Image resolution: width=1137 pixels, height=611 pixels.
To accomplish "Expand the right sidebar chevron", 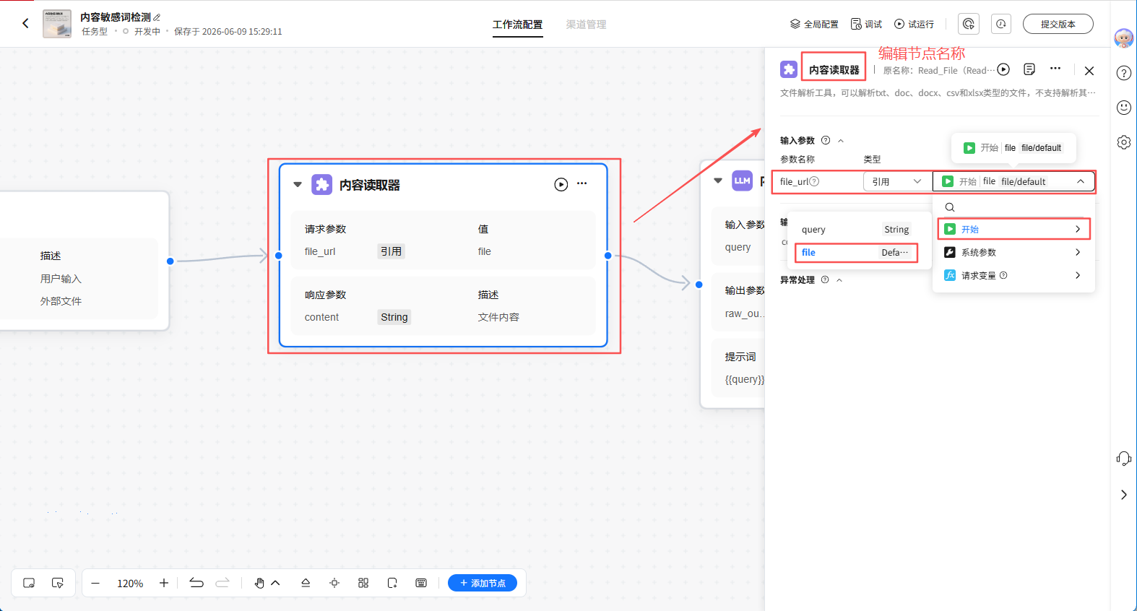I will pyautogui.click(x=1123, y=495).
